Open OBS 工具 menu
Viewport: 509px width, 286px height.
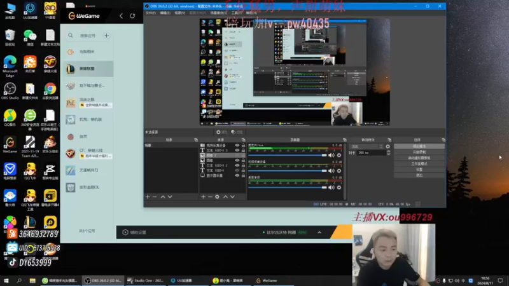(235, 13)
